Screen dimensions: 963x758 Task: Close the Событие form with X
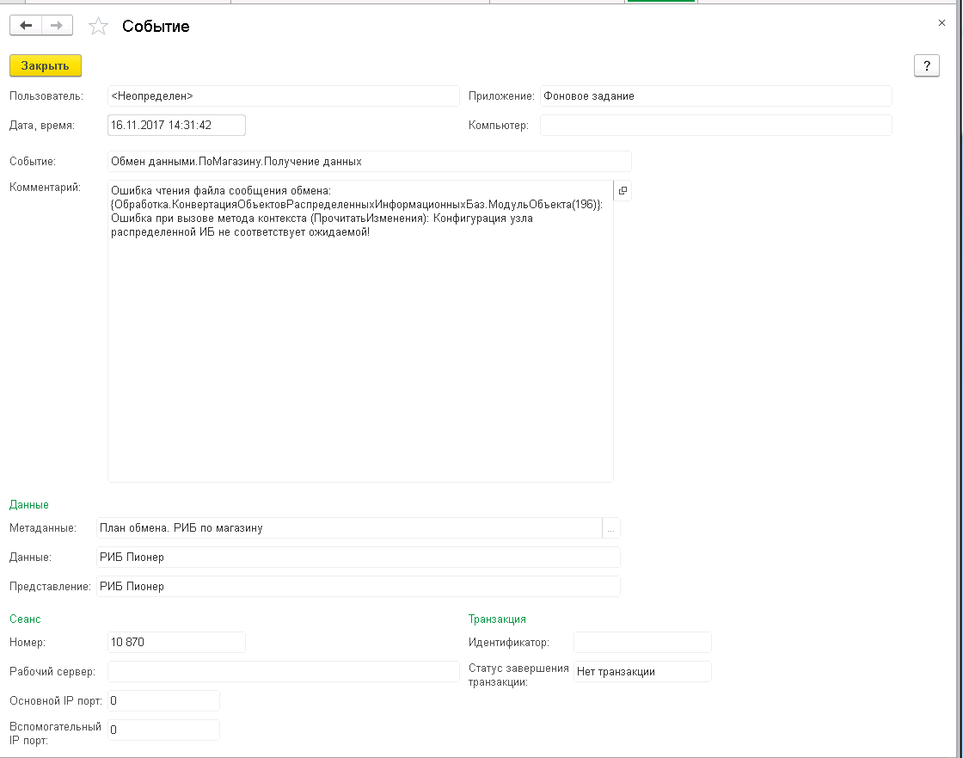tap(942, 23)
